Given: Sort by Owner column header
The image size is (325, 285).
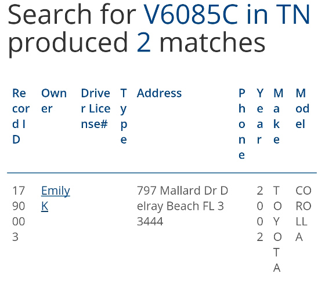Looking at the screenshot, I should click(54, 101).
